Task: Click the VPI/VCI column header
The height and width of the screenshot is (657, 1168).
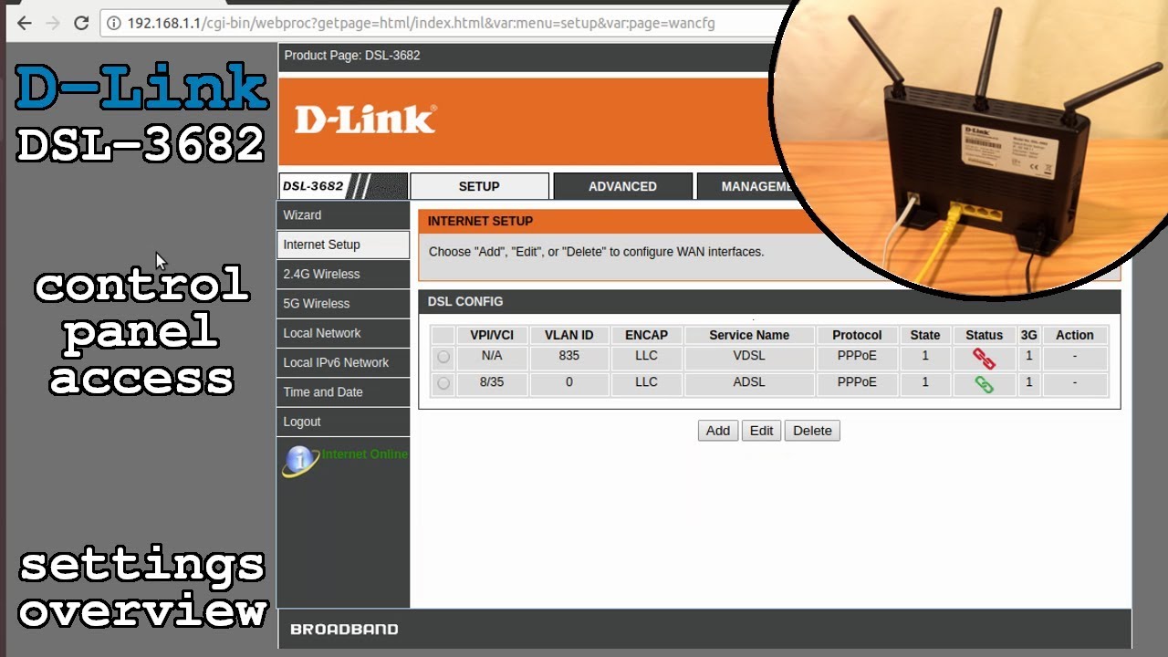Action: tap(492, 335)
